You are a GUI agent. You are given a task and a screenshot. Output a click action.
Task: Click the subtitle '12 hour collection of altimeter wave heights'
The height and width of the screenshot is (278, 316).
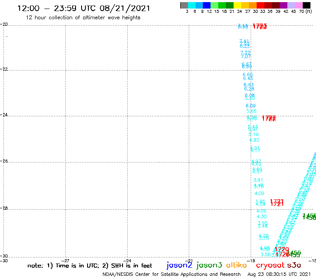83,18
